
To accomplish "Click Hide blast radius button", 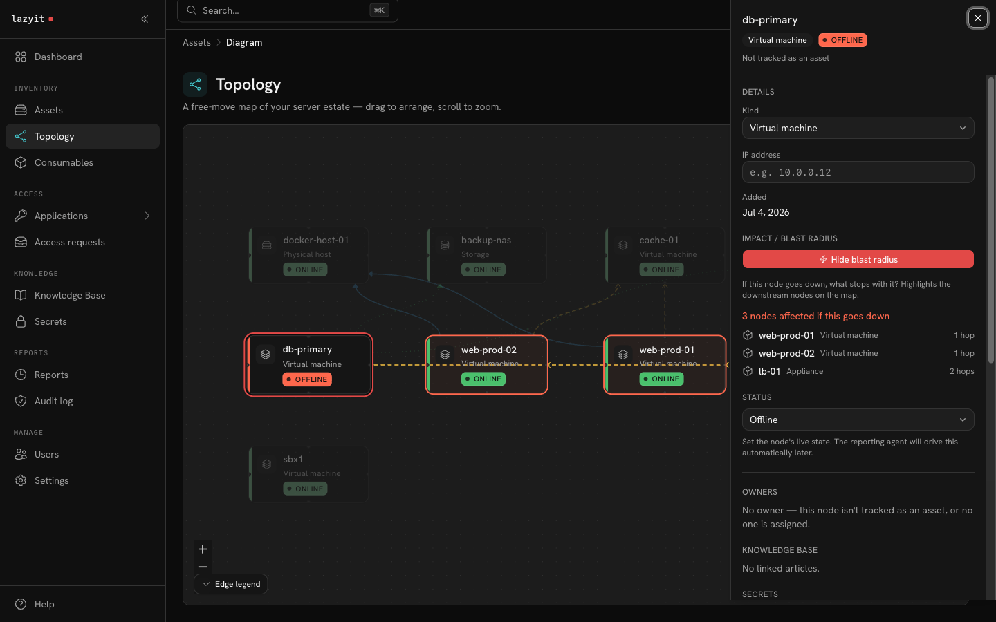I will click(858, 259).
